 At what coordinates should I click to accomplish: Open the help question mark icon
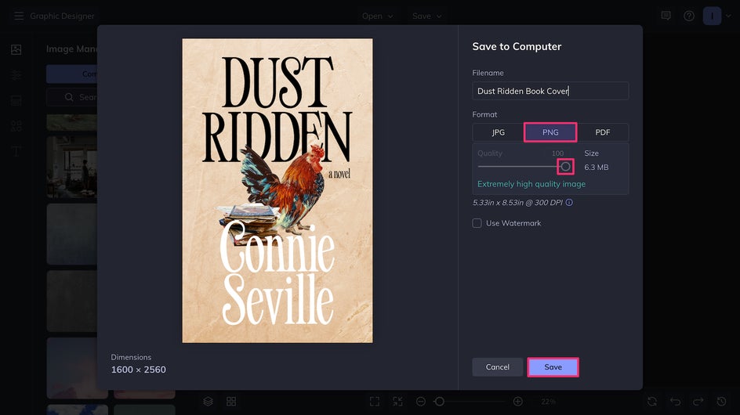click(689, 16)
